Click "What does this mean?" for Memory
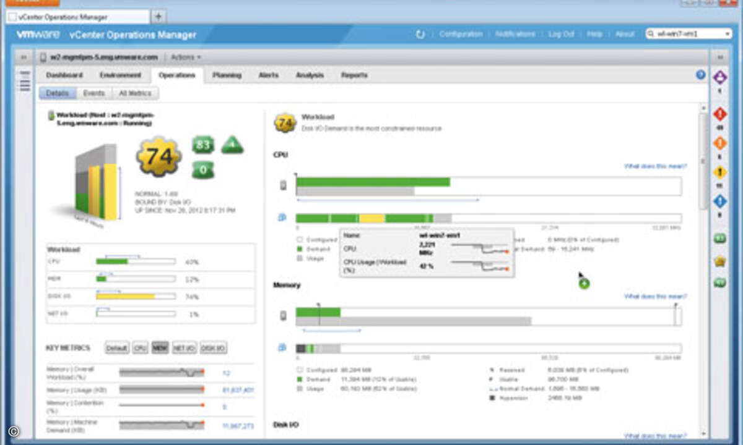Screen dimensions: 743x445 point(655,297)
